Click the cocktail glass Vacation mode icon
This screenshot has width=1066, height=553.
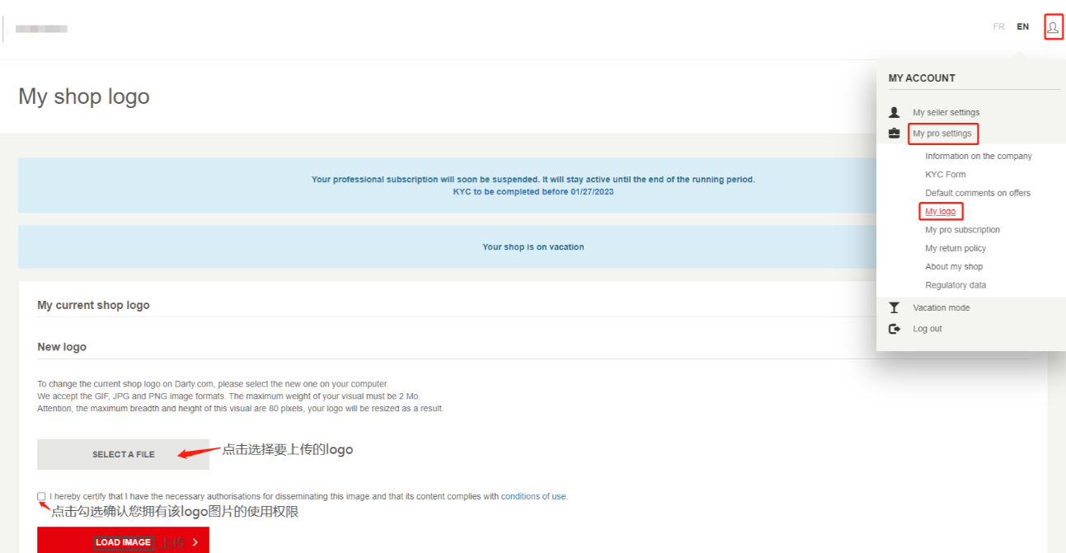[x=895, y=307]
